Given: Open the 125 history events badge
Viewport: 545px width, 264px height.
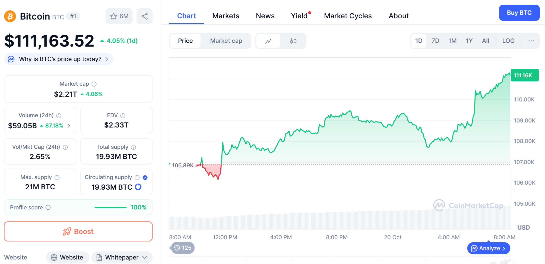Looking at the screenshot, I should 183,248.
